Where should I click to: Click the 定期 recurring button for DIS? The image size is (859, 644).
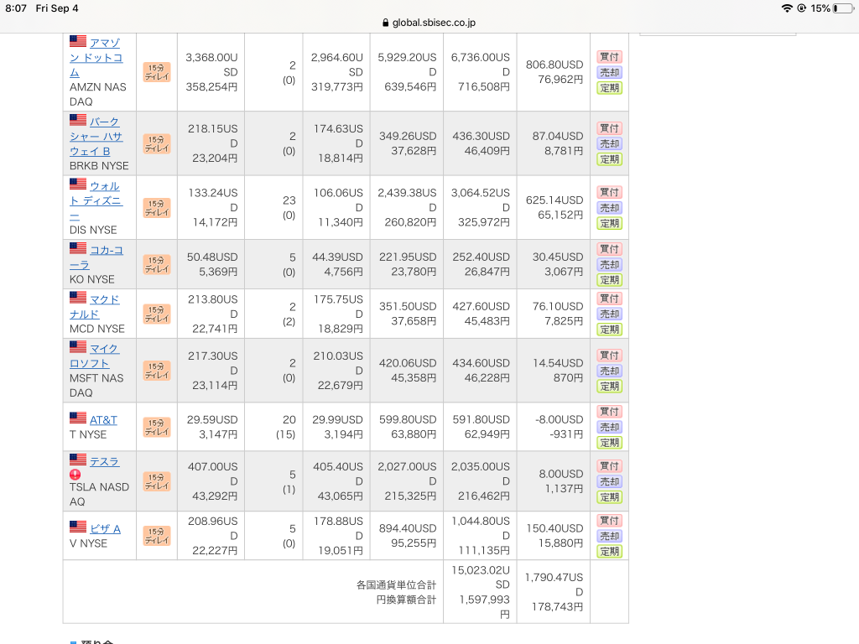609,223
